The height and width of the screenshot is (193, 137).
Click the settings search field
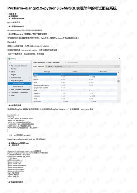(19, 62)
